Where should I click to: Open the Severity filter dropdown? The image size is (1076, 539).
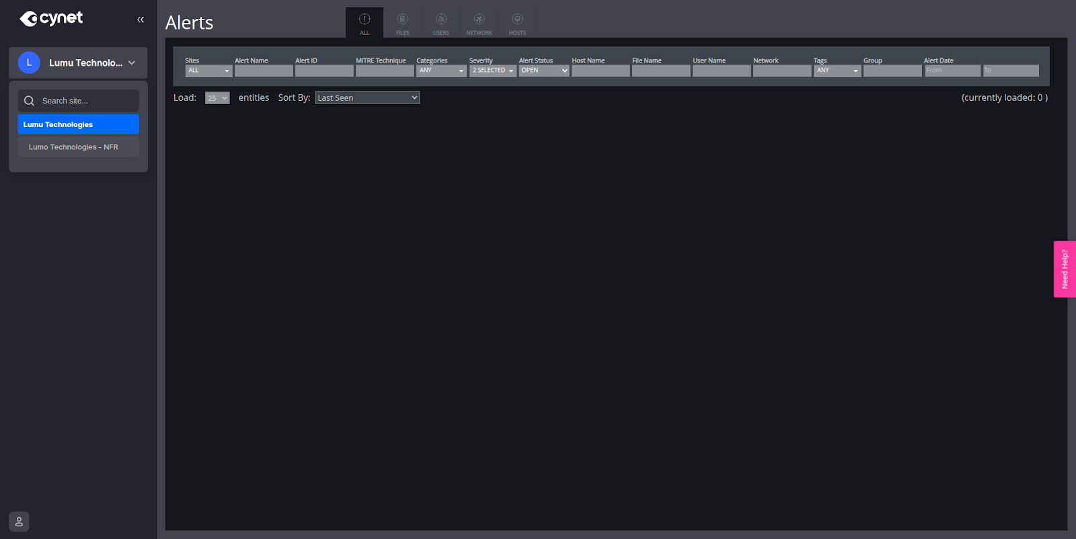point(492,71)
